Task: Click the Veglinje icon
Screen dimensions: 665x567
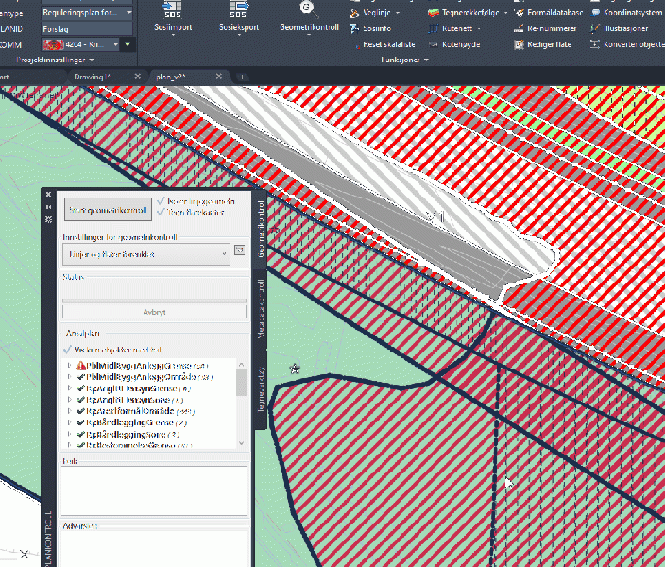Action: coord(354,13)
